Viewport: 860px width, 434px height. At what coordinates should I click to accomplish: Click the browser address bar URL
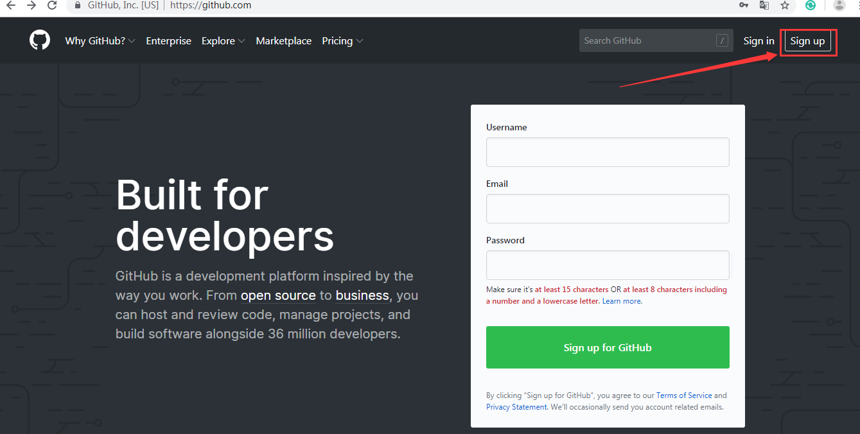pyautogui.click(x=211, y=5)
